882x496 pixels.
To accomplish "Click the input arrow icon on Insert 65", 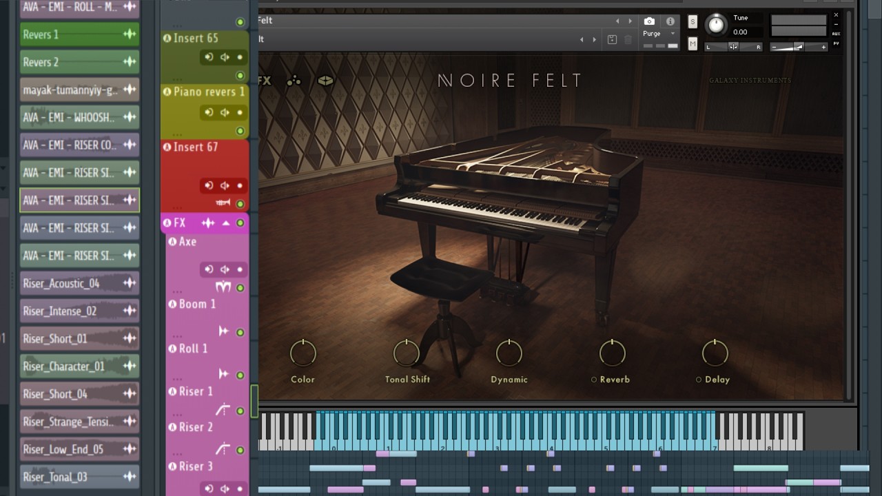I will [x=209, y=57].
